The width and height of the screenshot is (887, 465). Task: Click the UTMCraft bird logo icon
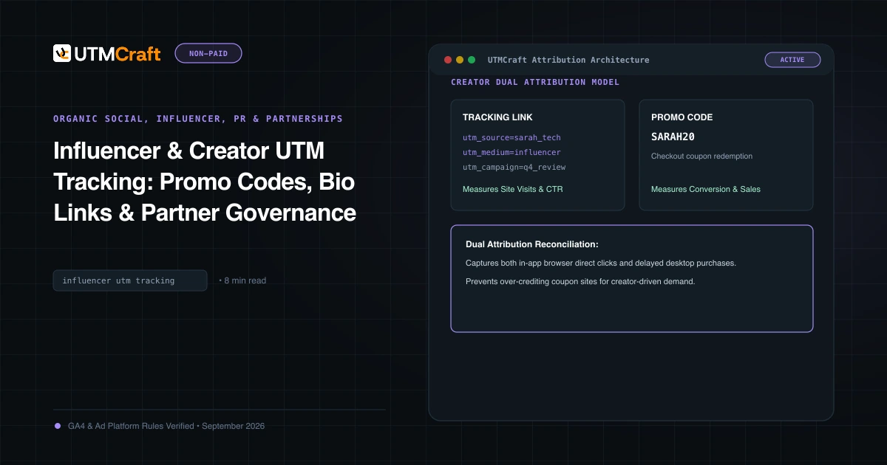point(62,53)
